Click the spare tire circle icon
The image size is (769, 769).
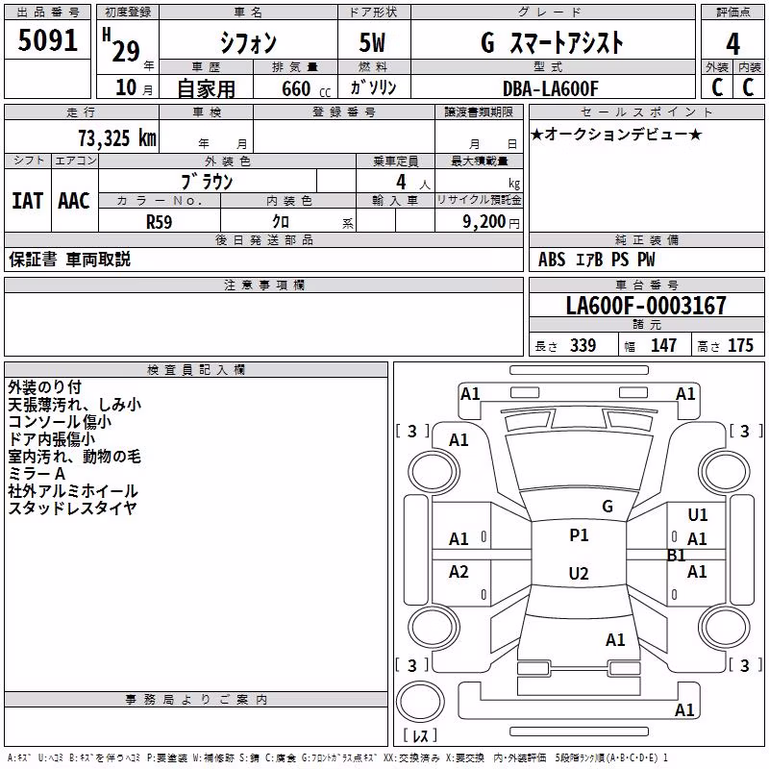click(x=420, y=702)
